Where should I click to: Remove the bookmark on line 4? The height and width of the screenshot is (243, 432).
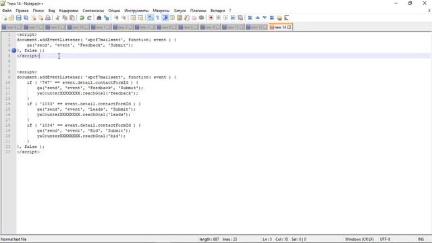click(x=13, y=51)
